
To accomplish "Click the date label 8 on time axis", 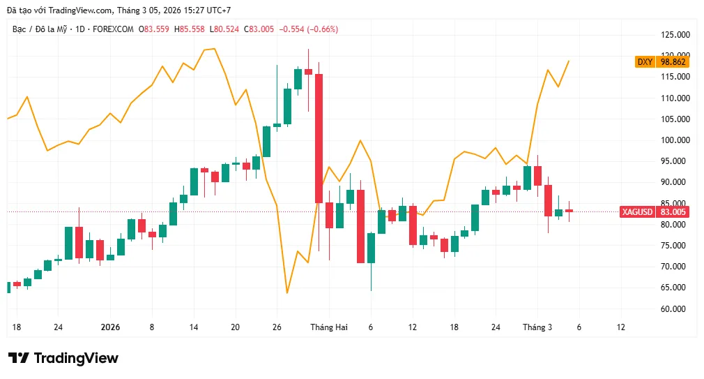I will click(152, 327).
